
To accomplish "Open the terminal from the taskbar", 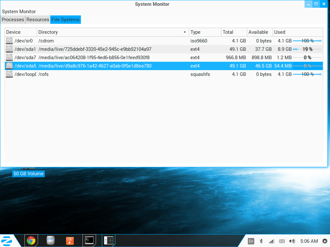I will click(89, 240).
